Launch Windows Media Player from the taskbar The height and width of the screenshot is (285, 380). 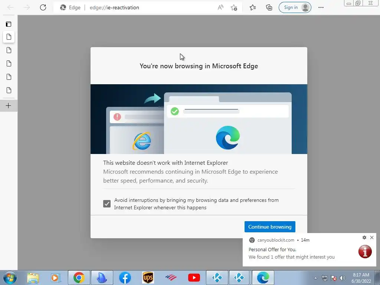click(x=56, y=278)
